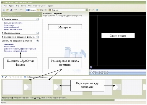
Task: Undo the last action
Action: [x=16, y=10]
